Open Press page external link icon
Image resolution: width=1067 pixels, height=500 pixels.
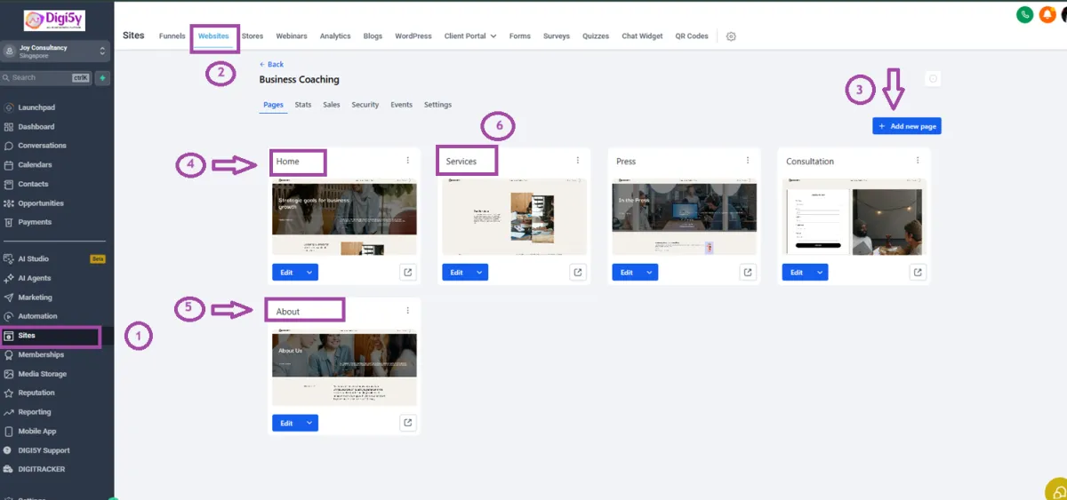(x=748, y=272)
